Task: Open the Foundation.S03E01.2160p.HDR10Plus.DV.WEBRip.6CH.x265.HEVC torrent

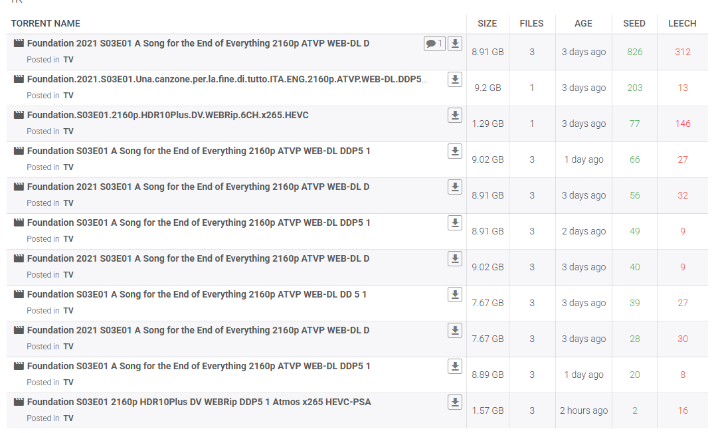Action: (167, 115)
